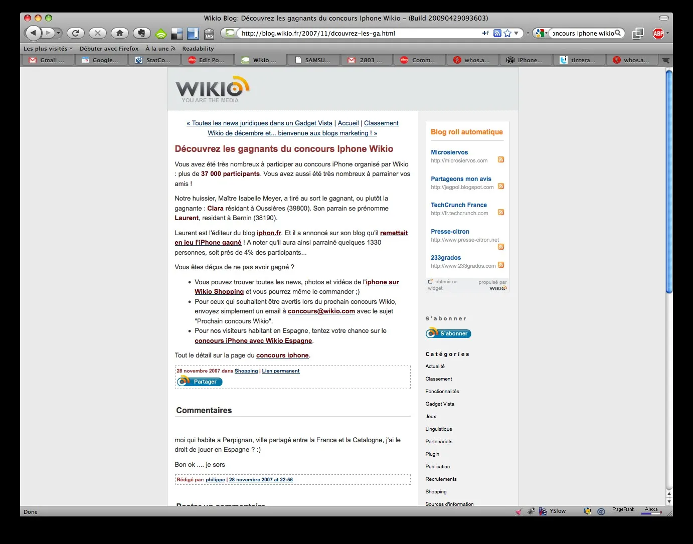The height and width of the screenshot is (544, 693).
Task: Click the Partager share button
Action: 200,382
